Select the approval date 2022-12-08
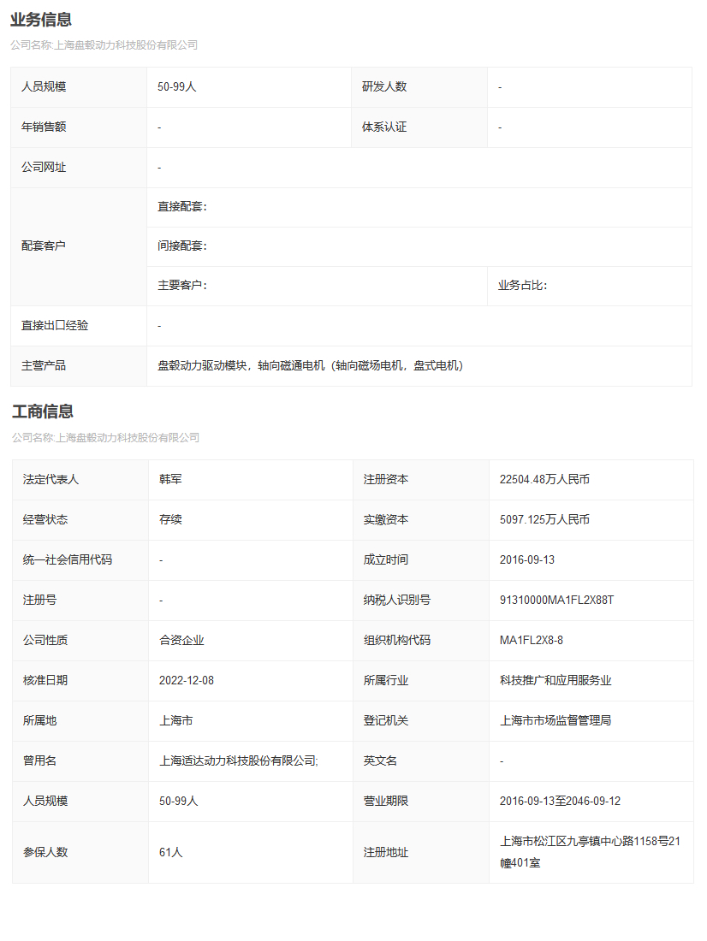This screenshot has width=707, height=941. tap(187, 681)
